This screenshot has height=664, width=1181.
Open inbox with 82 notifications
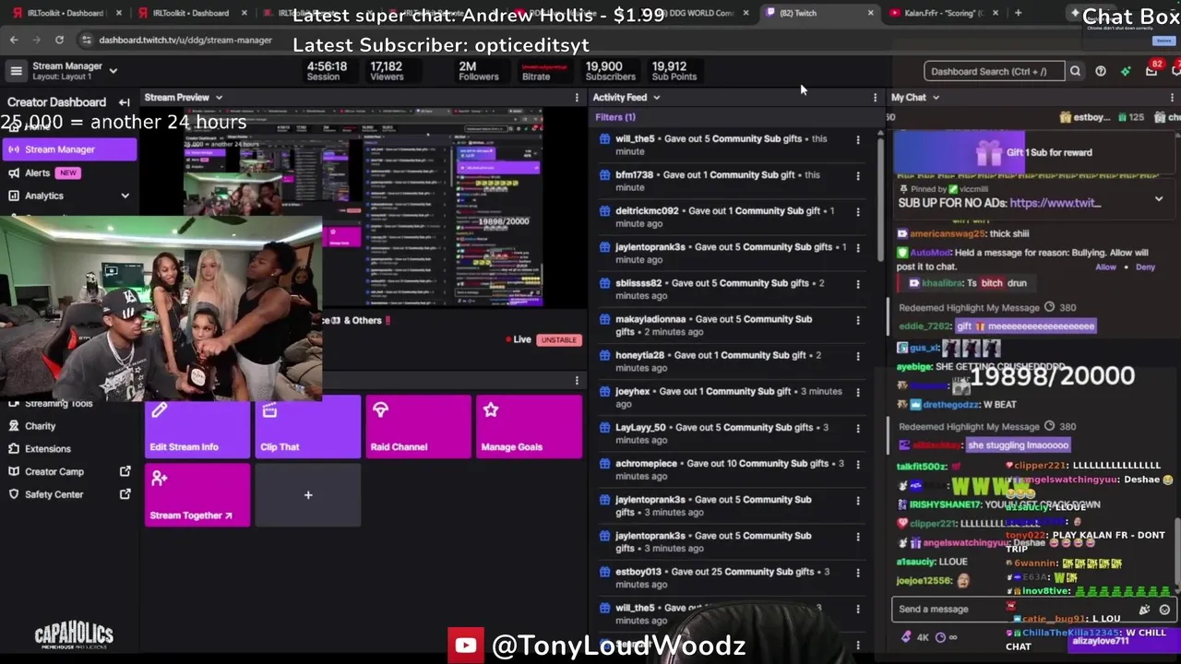pos(1152,70)
